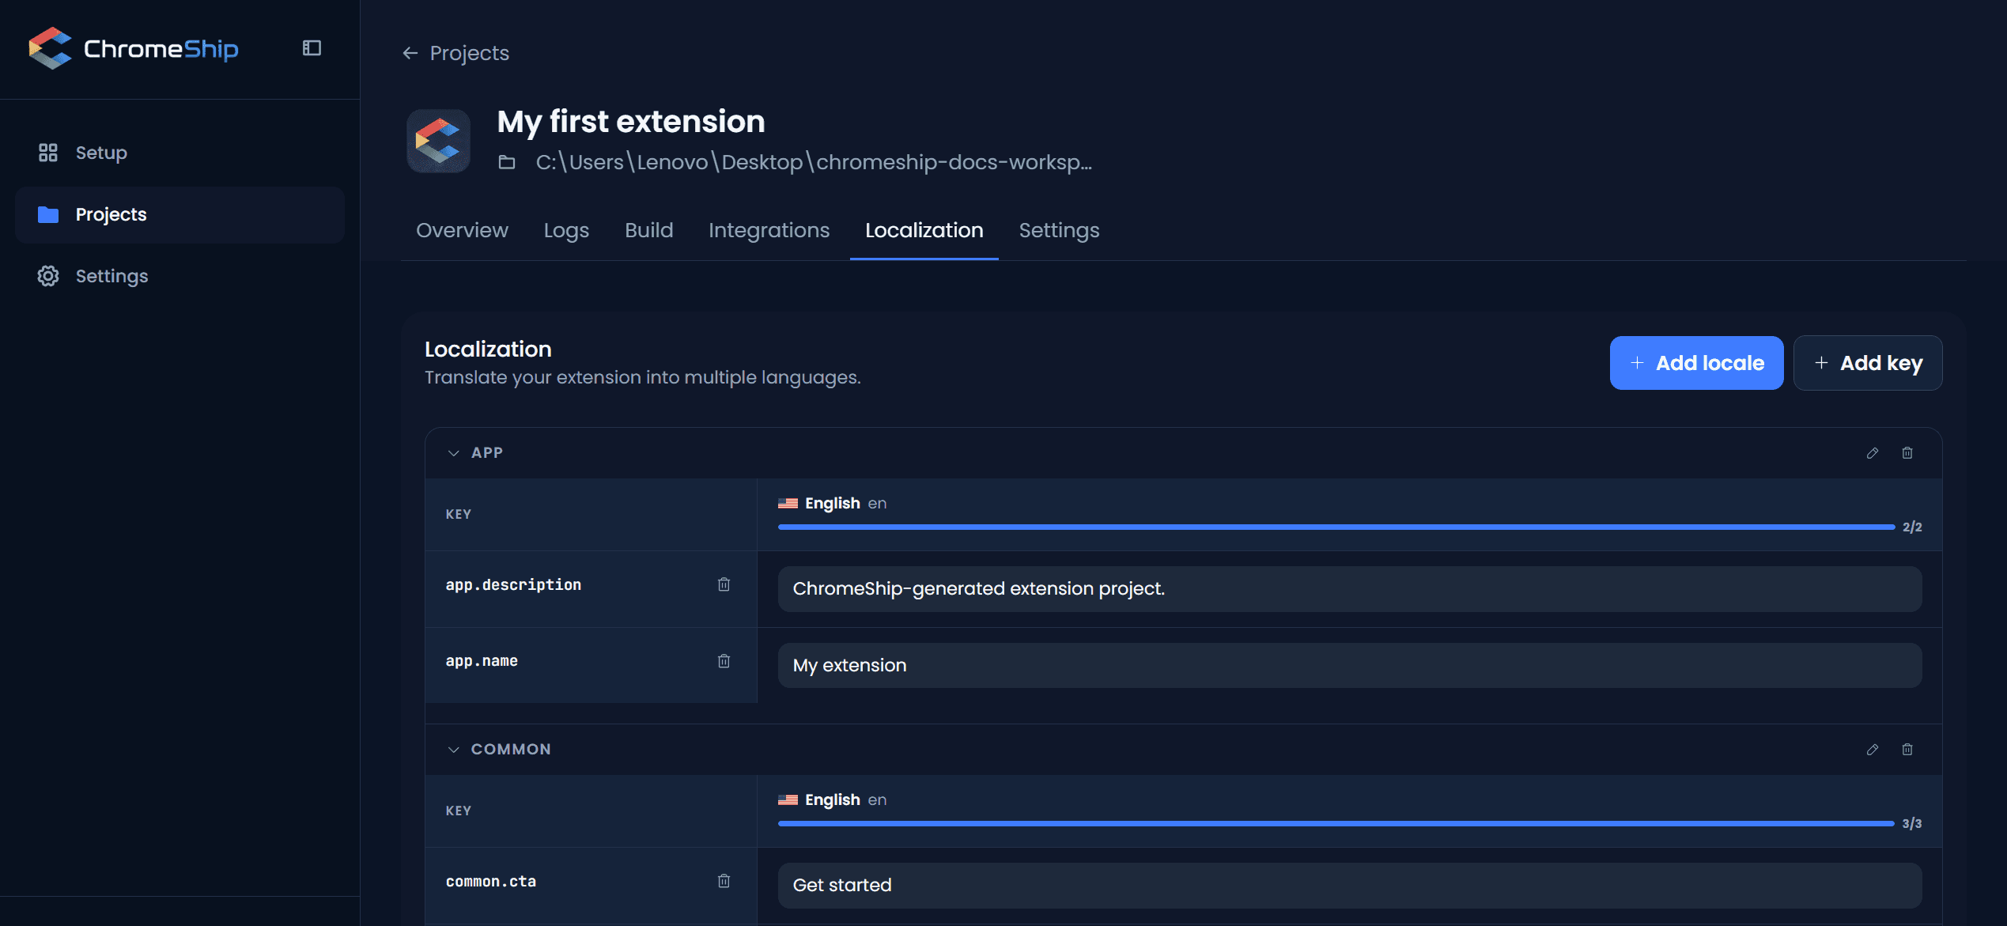Click the folder icon beside project path
The image size is (2007, 926).
click(507, 162)
